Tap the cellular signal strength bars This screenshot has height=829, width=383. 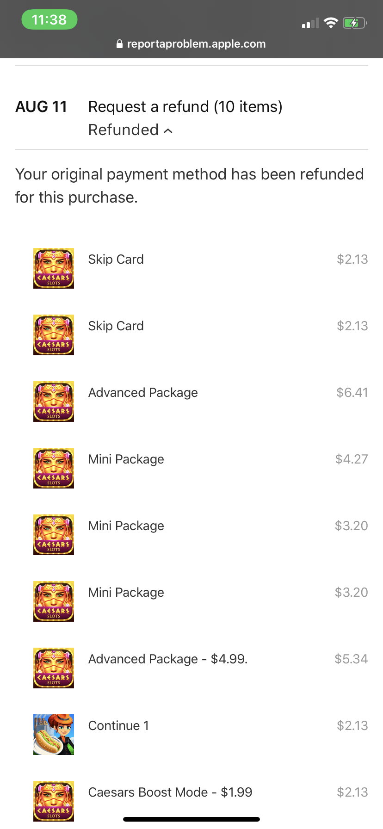(310, 23)
